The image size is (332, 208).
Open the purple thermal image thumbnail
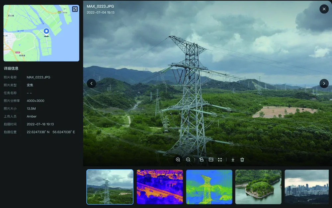pyautogui.click(x=160, y=187)
